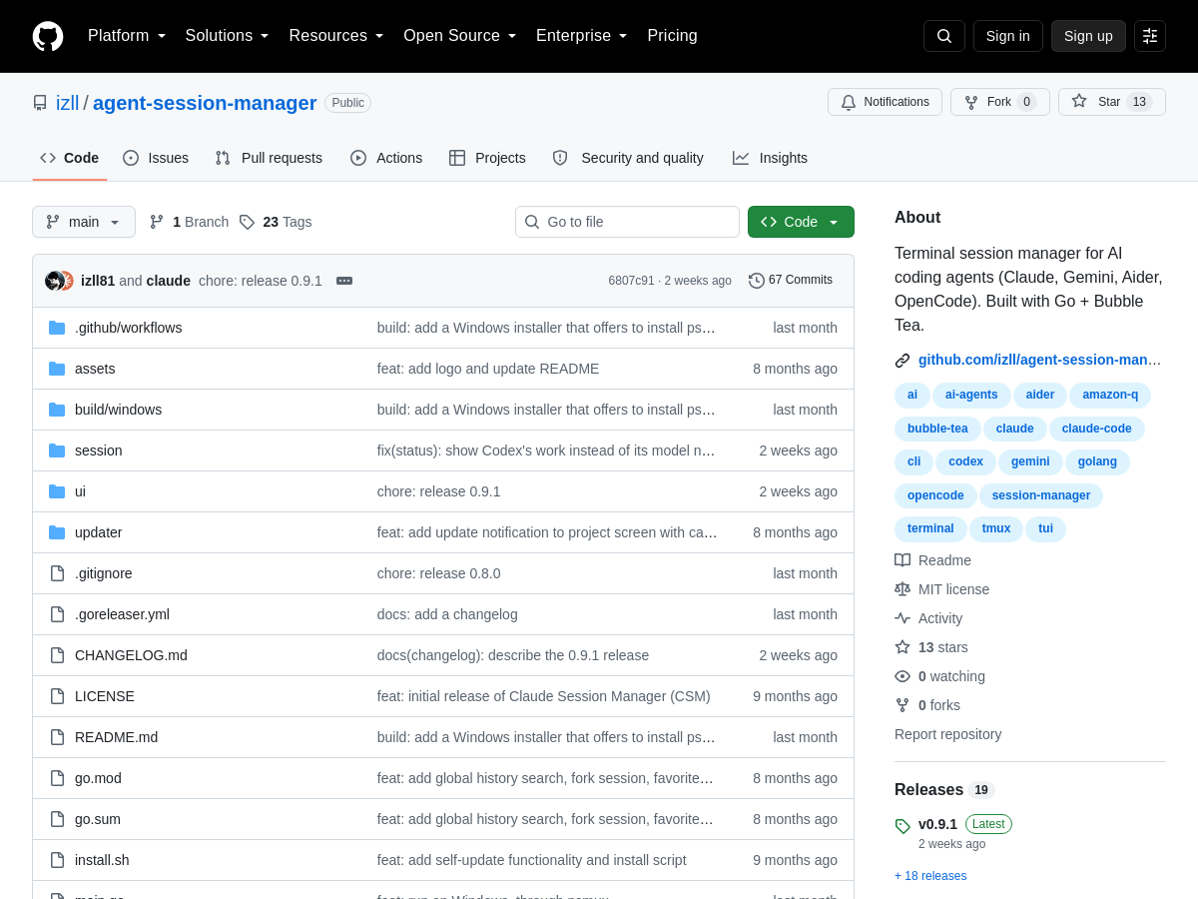The width and height of the screenshot is (1198, 899).
Task: Click the build/windows folder icon
Action: coord(57,410)
